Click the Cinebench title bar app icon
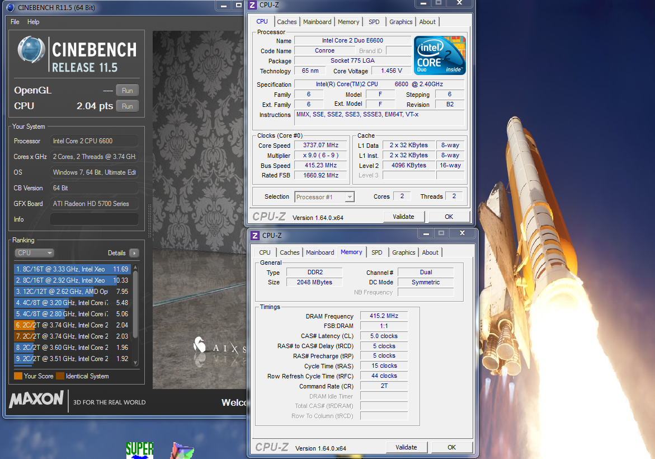 (x=11, y=7)
